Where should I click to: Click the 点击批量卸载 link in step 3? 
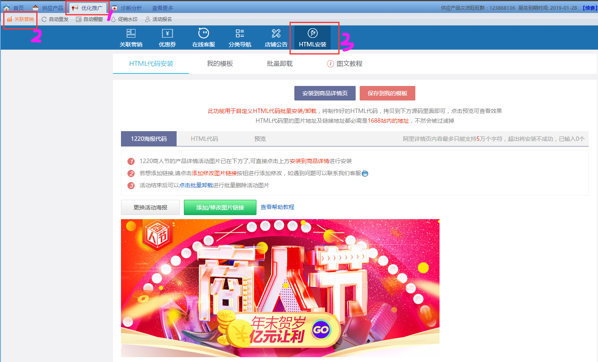[196, 185]
